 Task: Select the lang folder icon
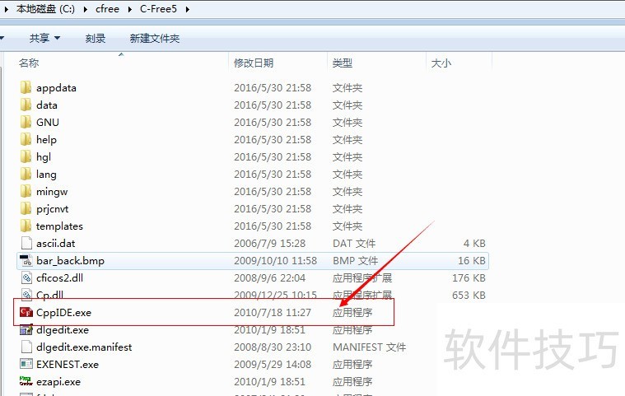[26, 174]
